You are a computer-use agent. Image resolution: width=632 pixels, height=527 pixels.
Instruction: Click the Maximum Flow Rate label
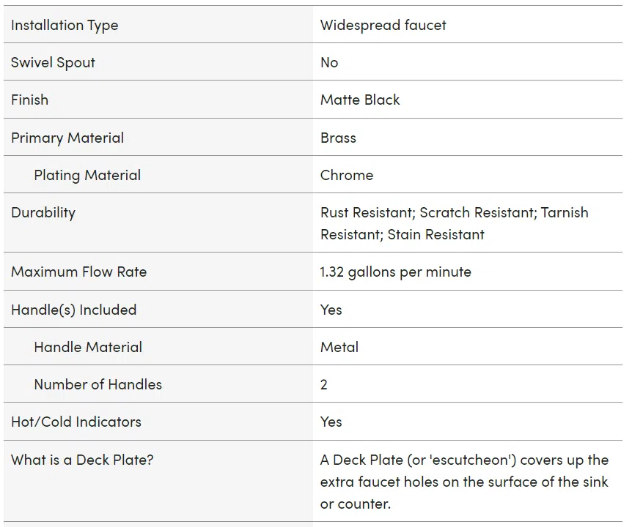[78, 272]
